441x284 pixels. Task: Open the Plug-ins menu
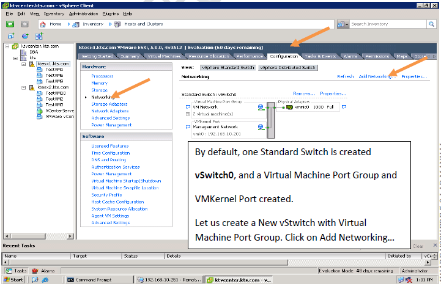coord(111,14)
